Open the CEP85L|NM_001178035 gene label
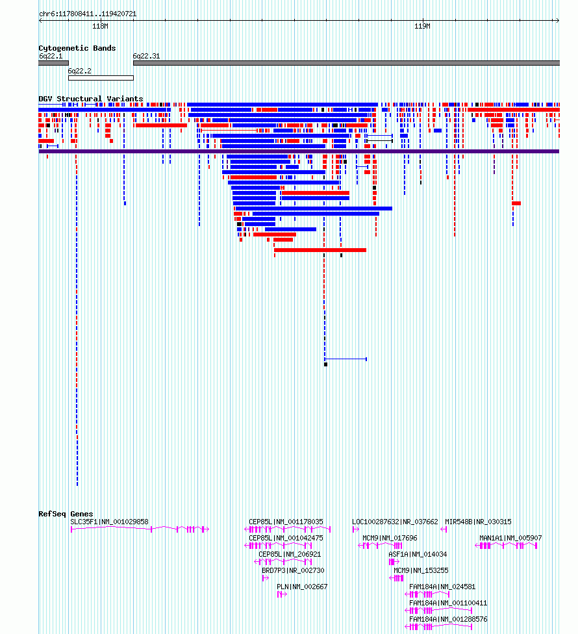Viewport: 578px width, 634px height. coord(286,522)
